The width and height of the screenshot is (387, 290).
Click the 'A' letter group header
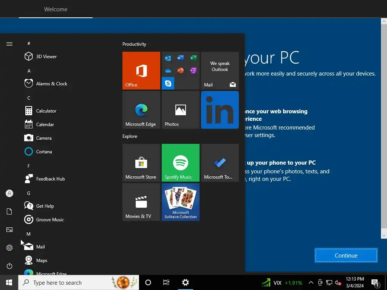[29, 71]
